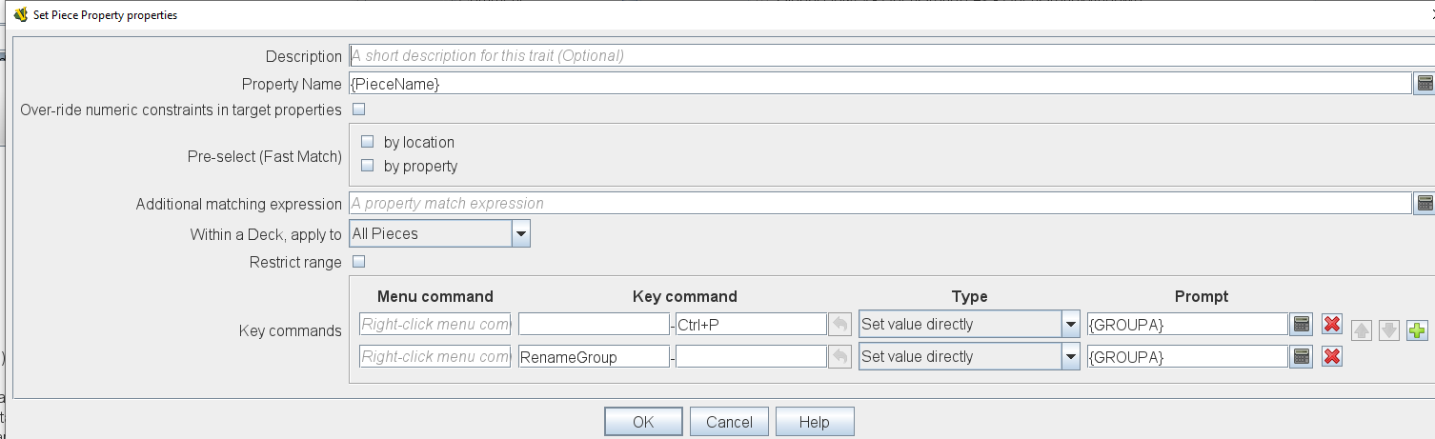Open expression builder for RenameGroup row prompt
The image size is (1435, 439).
click(x=1301, y=357)
